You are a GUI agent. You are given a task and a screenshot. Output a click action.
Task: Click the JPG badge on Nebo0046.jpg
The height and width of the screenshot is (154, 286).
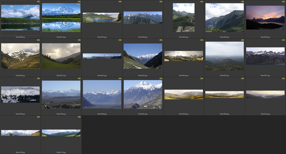(161, 1)
